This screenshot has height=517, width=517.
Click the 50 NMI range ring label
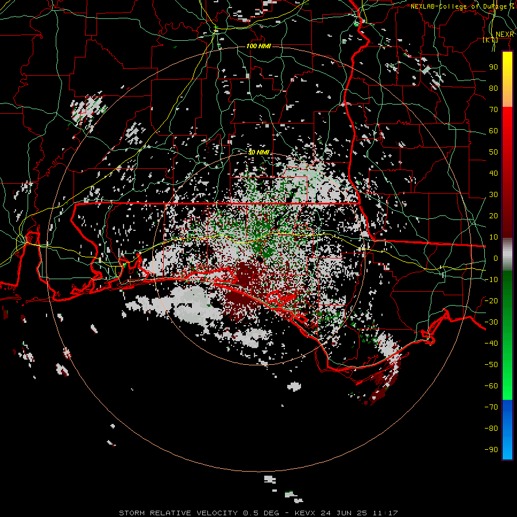tap(259, 152)
